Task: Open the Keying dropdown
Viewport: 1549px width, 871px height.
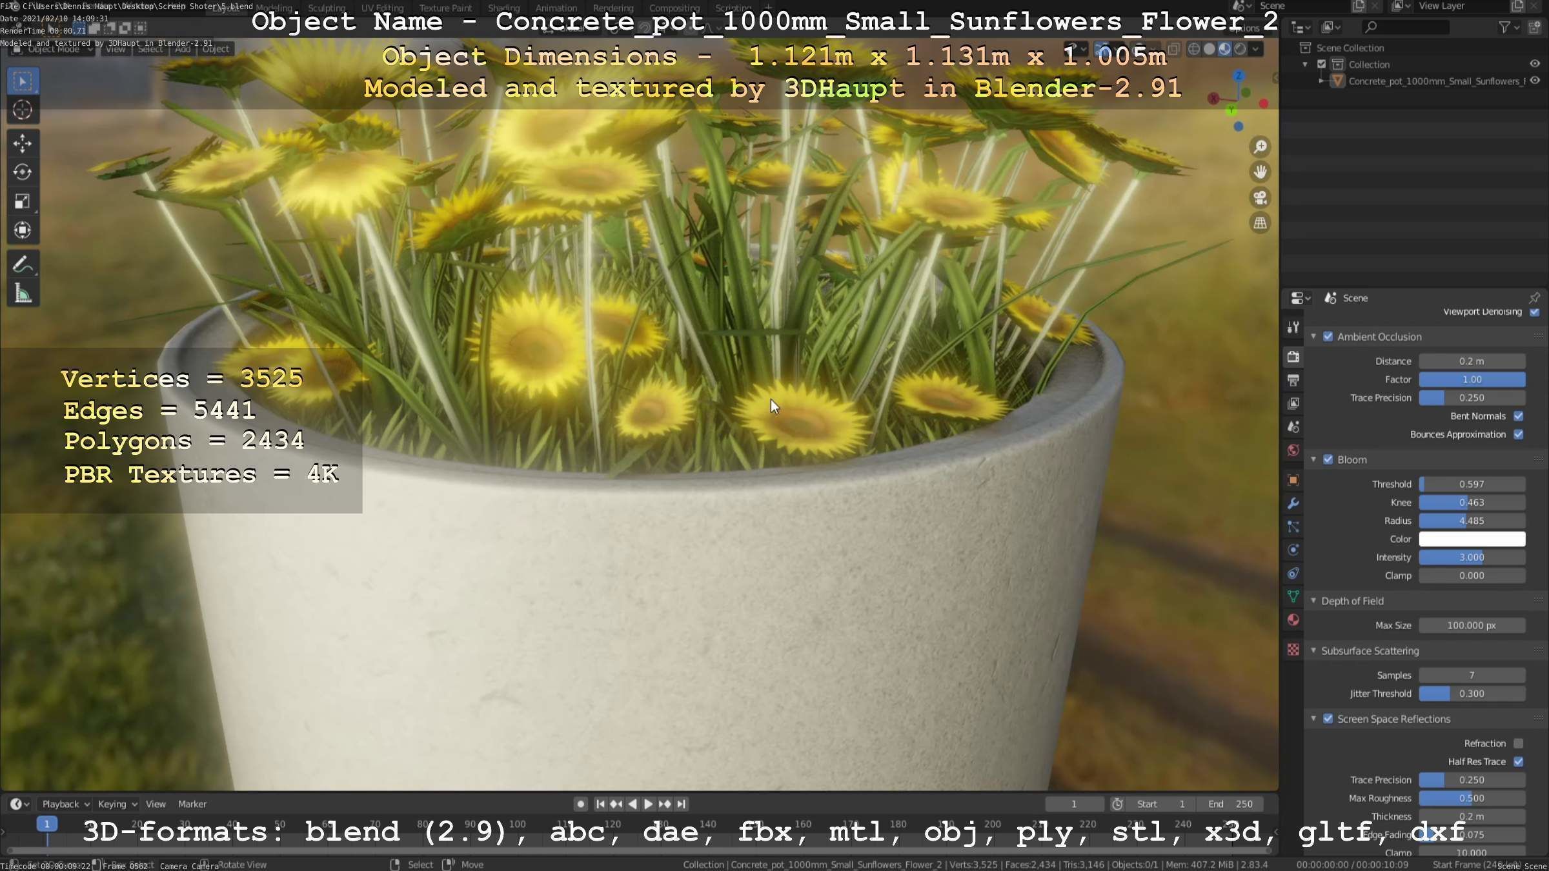Action: pyautogui.click(x=117, y=804)
